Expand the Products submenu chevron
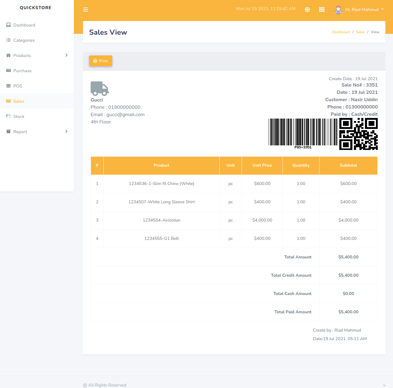The image size is (393, 388). (67, 55)
